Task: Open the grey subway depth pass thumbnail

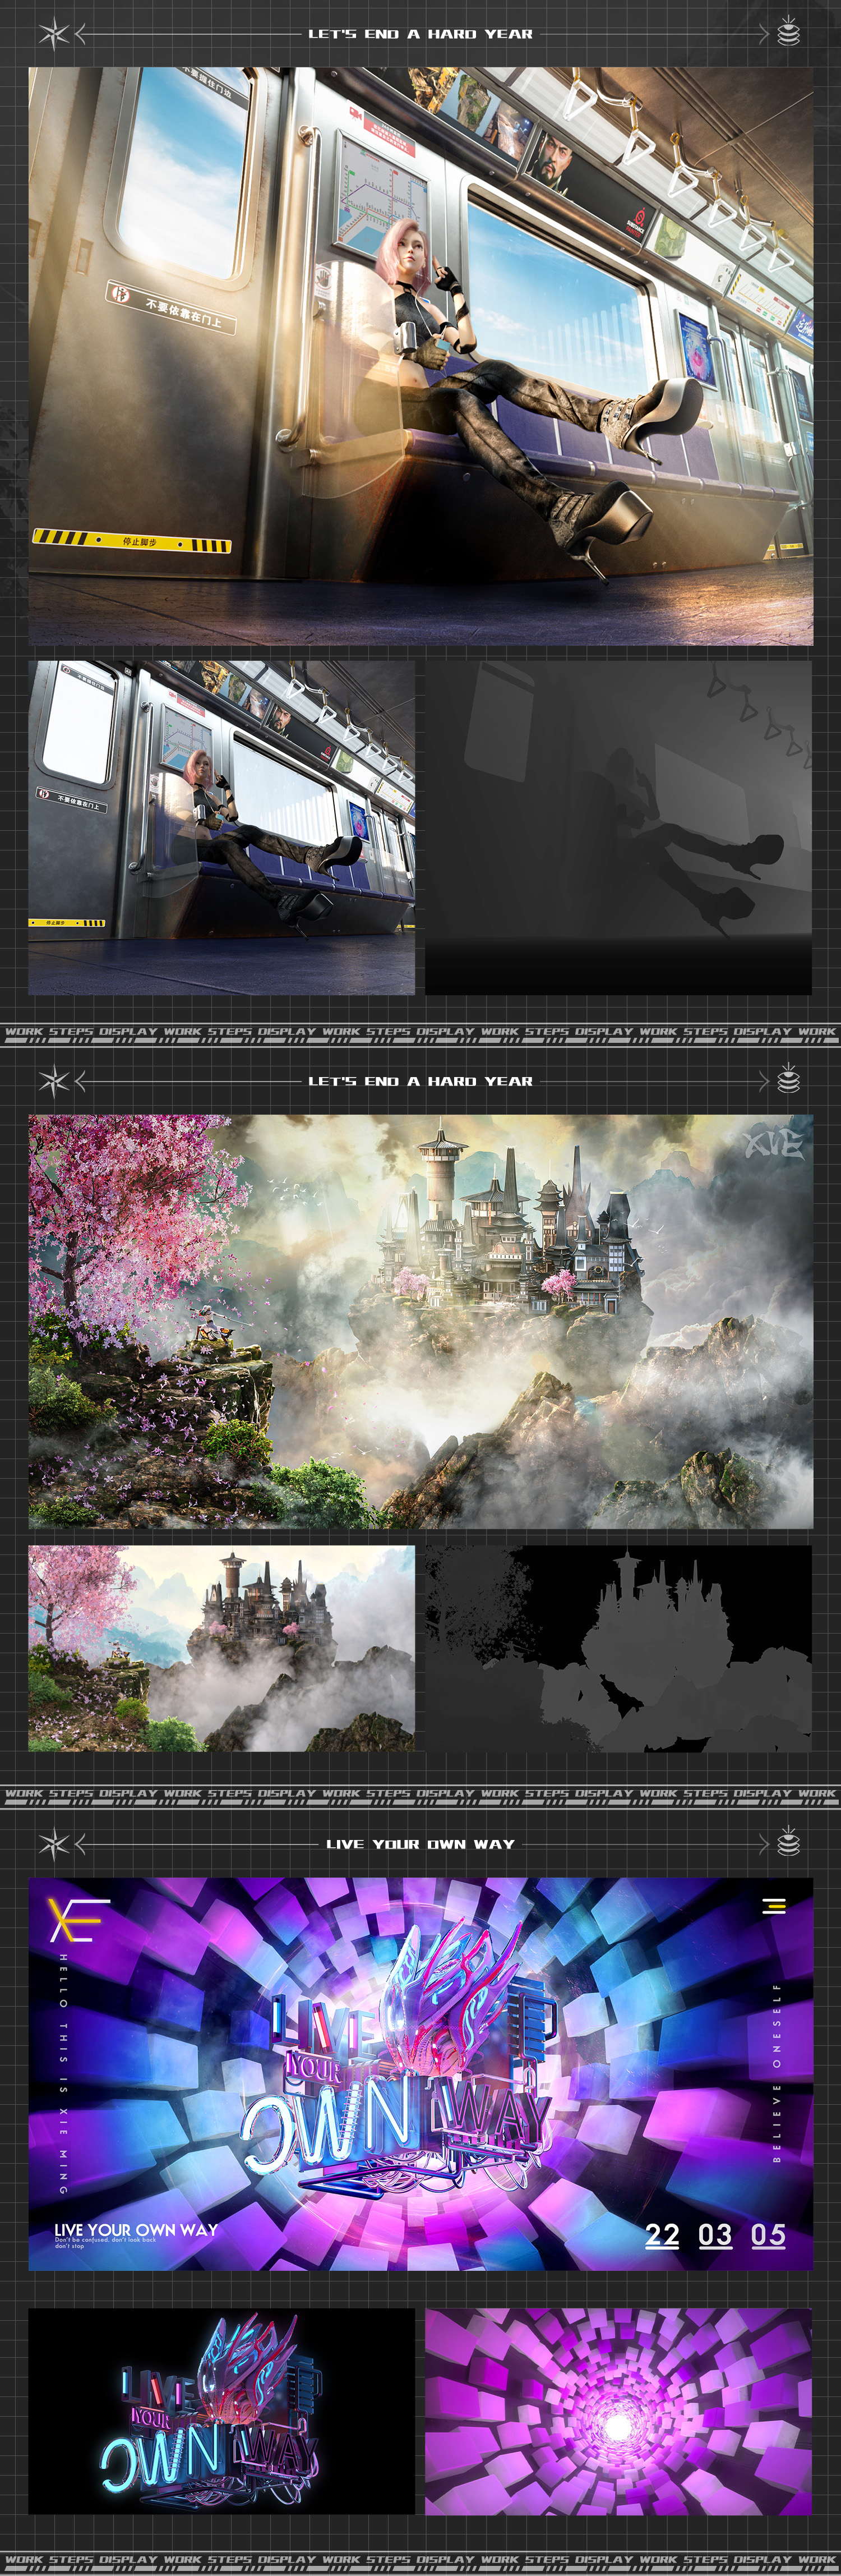Action: tap(618, 827)
